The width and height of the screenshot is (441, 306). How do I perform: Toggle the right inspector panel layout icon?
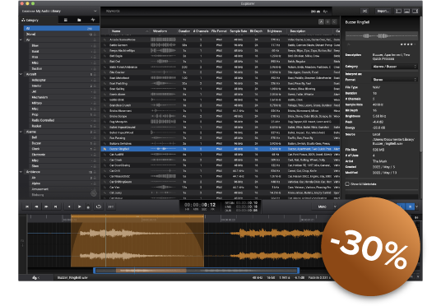coord(415,11)
